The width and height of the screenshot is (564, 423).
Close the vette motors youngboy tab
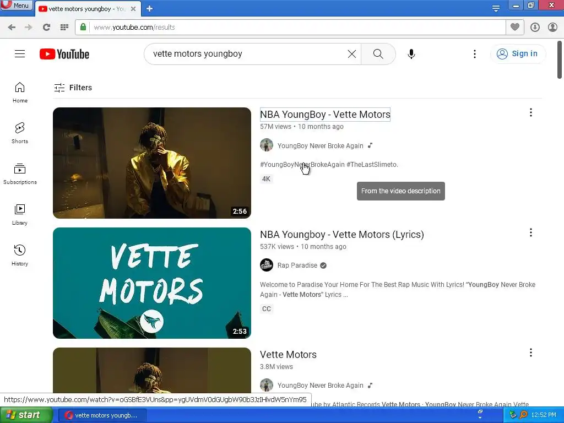coord(133,9)
